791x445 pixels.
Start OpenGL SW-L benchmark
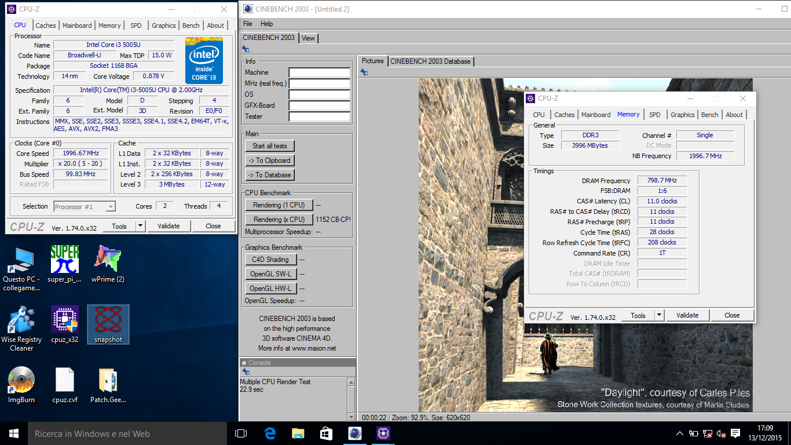270,274
